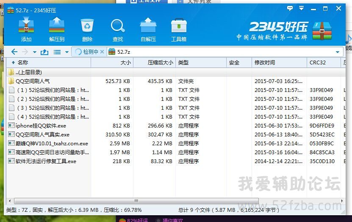Viewport: 352px width, 222px height.
Task: Open the feedback speech bubble icon
Action: coord(290,8)
